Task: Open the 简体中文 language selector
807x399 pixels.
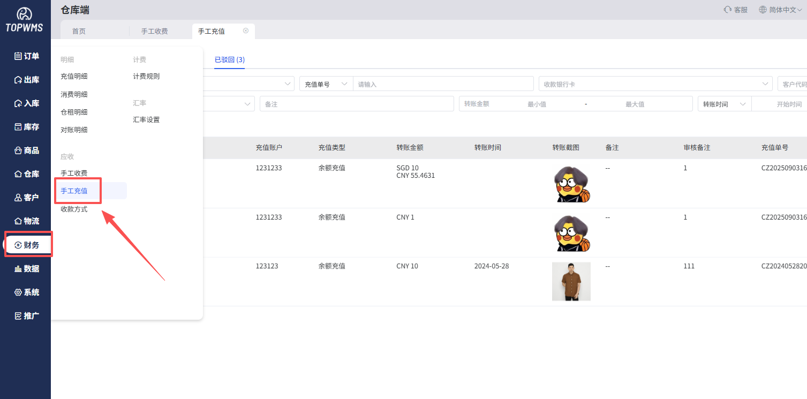Action: (x=780, y=9)
